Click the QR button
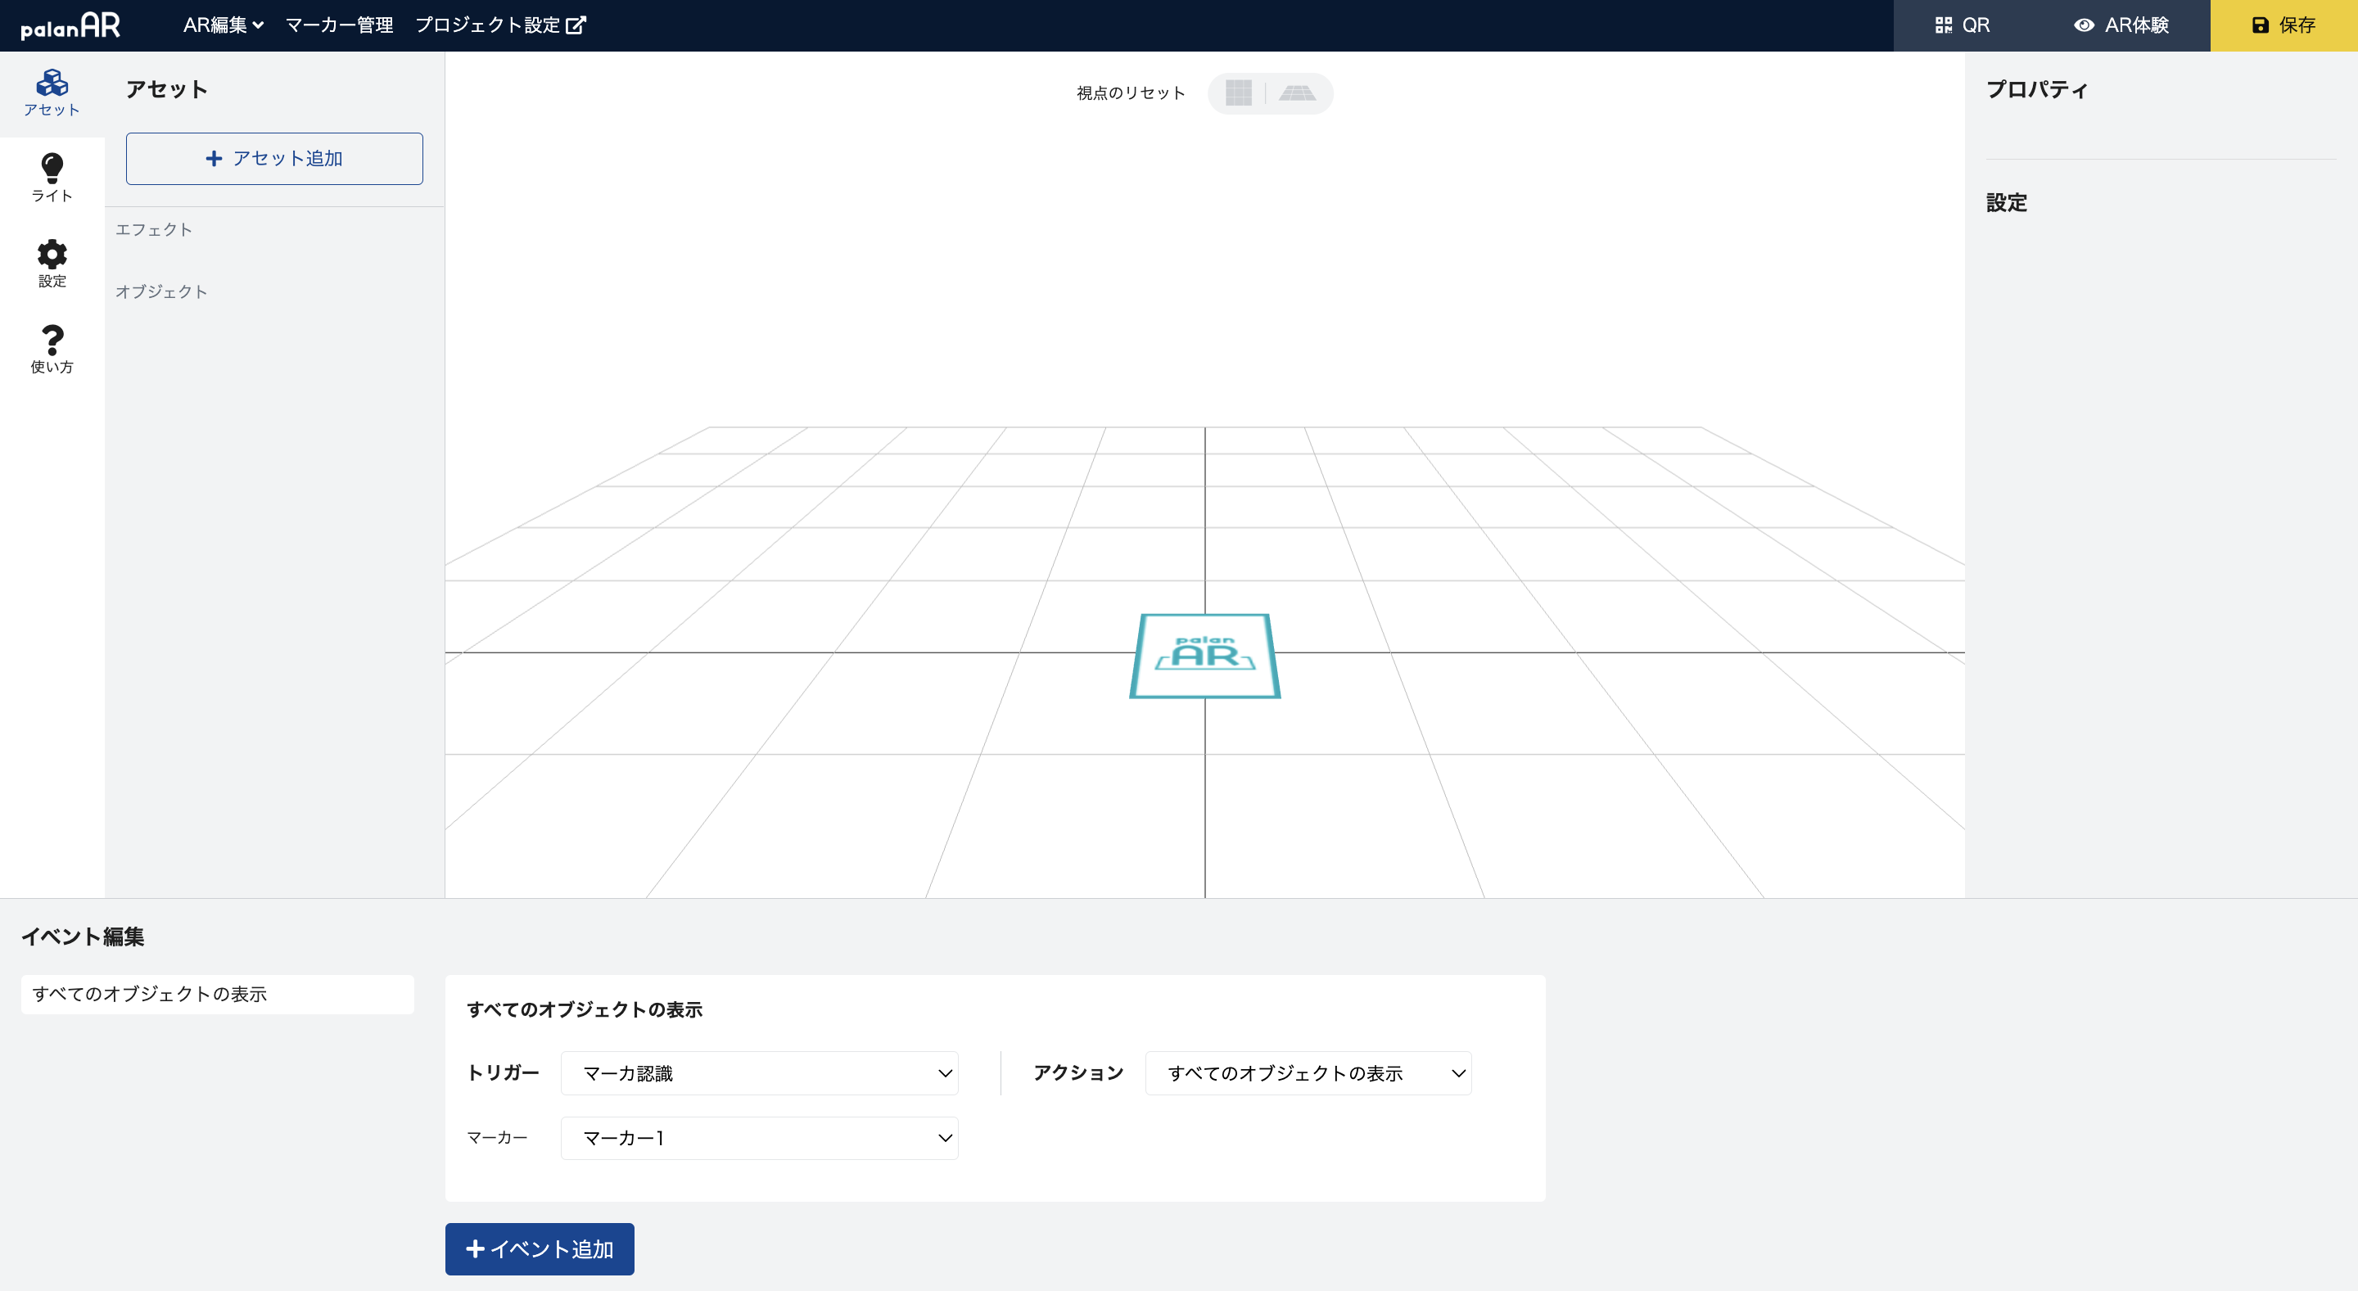Viewport: 2358px width, 1291px height. click(1963, 25)
